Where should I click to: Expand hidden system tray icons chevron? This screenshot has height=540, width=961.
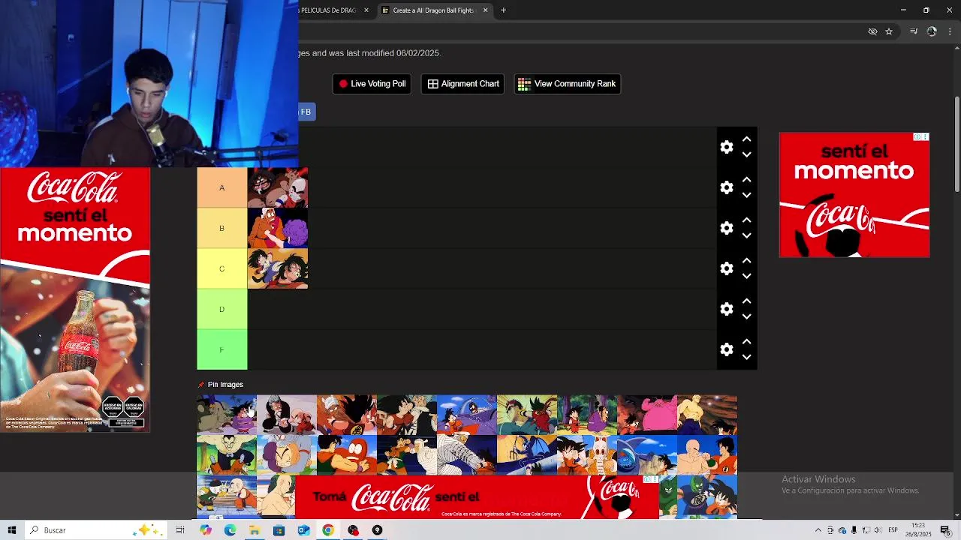pyautogui.click(x=818, y=530)
